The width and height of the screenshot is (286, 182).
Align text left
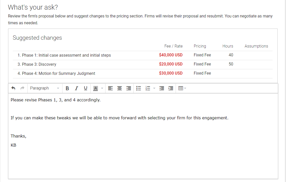(110, 88)
